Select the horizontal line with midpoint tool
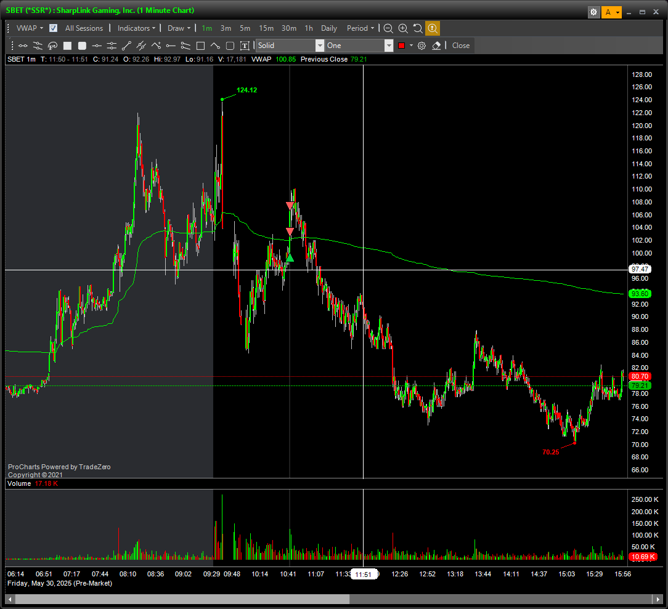 pyautogui.click(x=97, y=46)
